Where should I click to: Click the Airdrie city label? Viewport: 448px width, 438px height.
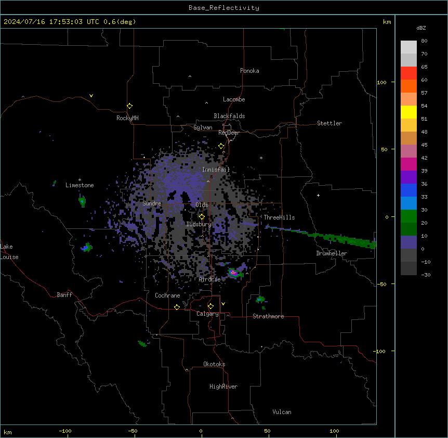pyautogui.click(x=210, y=279)
